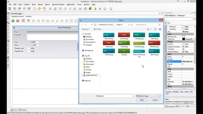This screenshot has width=203, height=114.
Task: Click the Back arrow in Open dialog
Action: 82,25
